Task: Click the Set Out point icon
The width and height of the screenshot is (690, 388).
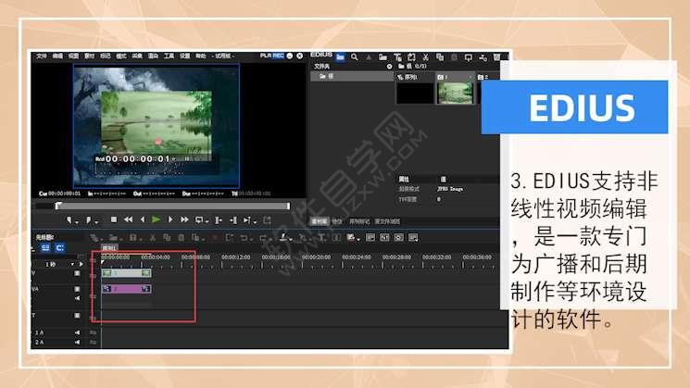Action: coord(89,219)
